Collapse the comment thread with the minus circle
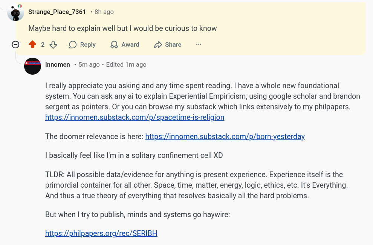The width and height of the screenshot is (373, 245). [15, 44]
